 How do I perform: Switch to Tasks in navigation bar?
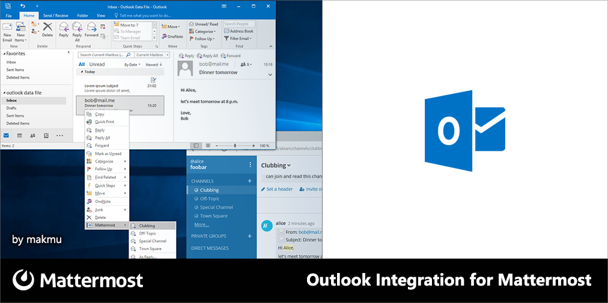pyautogui.click(x=46, y=135)
